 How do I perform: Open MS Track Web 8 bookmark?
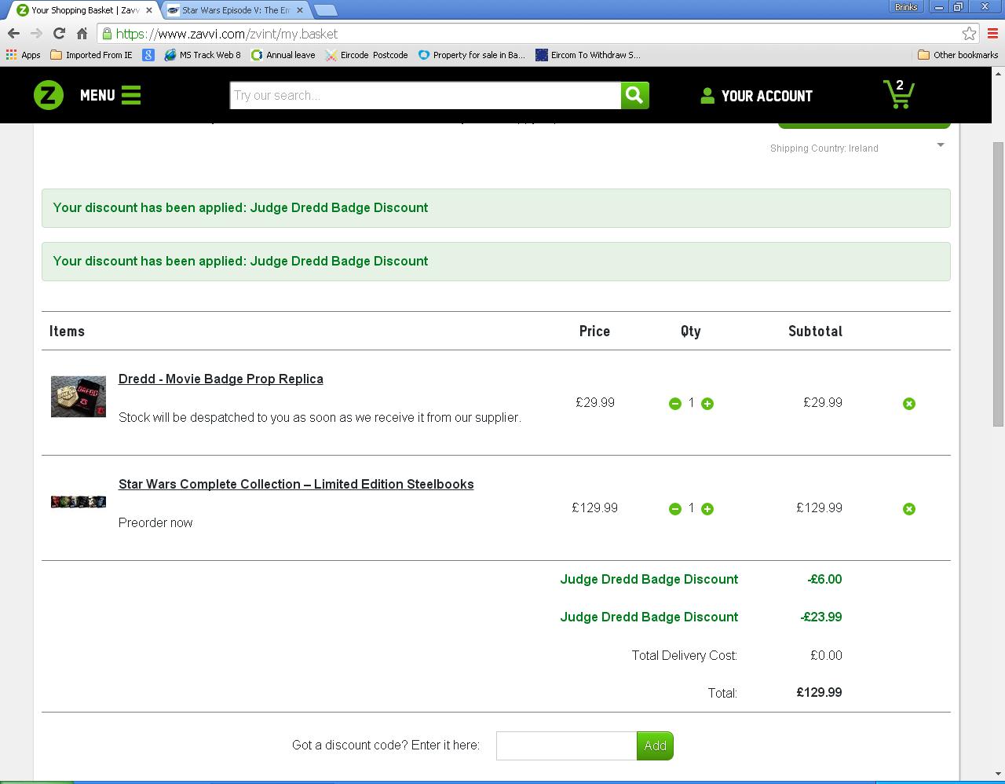[203, 55]
